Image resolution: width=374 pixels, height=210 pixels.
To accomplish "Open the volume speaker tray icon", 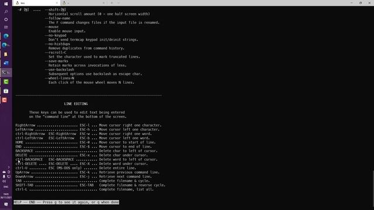I will point(4,181).
